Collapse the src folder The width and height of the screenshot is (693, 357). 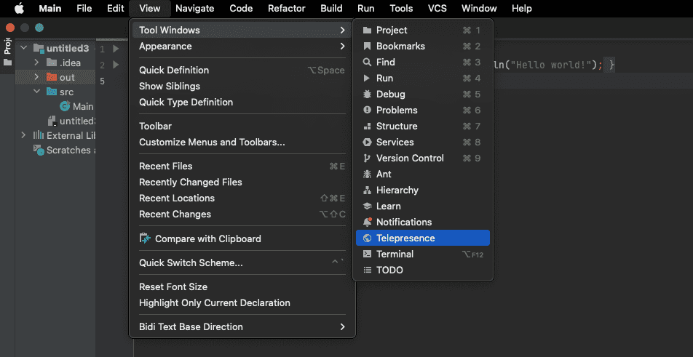(36, 92)
